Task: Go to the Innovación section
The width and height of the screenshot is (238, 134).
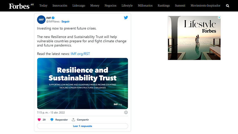Action: click(x=59, y=6)
